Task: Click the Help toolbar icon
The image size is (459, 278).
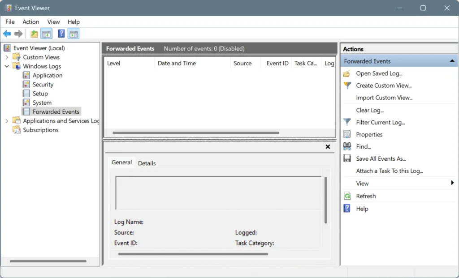Action: pos(61,33)
